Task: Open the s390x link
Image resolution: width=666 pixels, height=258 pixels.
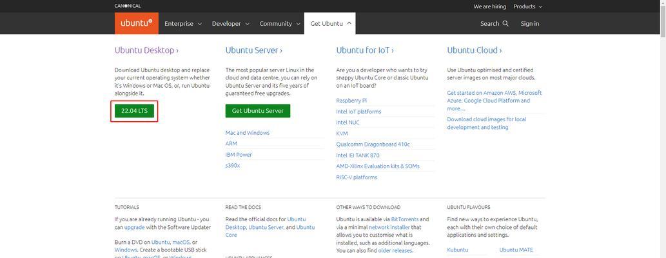Action: pyautogui.click(x=233, y=166)
